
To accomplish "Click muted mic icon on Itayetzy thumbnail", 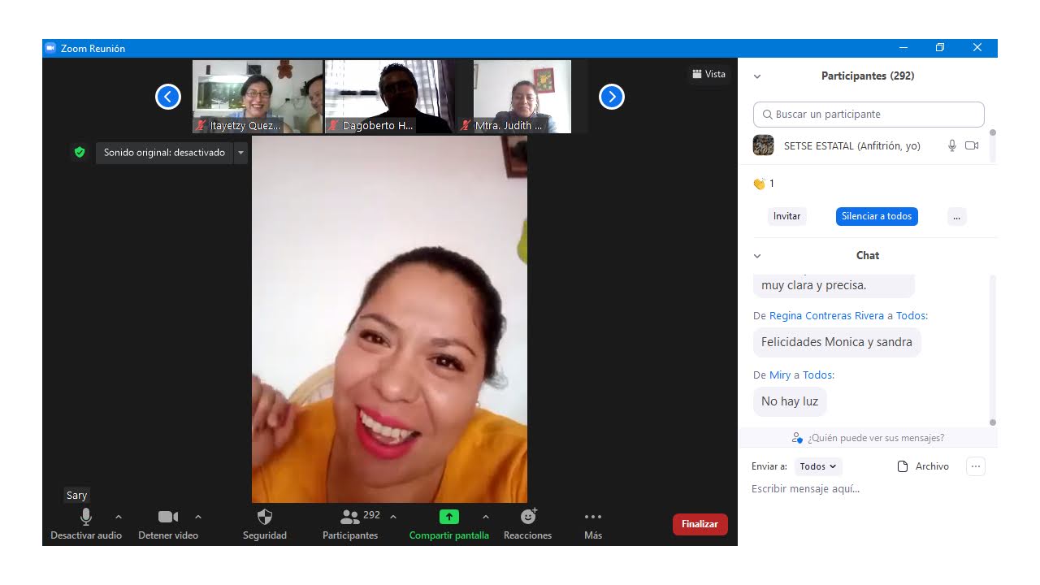I will tap(201, 126).
